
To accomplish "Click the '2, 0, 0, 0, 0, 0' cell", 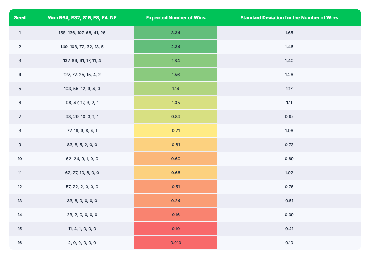I will [82, 243].
